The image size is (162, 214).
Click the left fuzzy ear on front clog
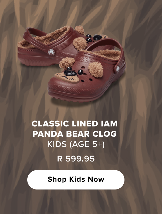click(67, 63)
